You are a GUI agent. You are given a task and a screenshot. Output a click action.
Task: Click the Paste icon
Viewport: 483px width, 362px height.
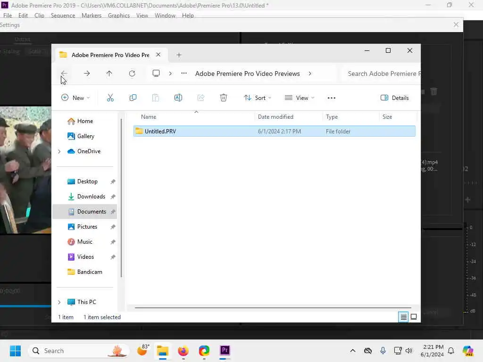pyautogui.click(x=156, y=98)
